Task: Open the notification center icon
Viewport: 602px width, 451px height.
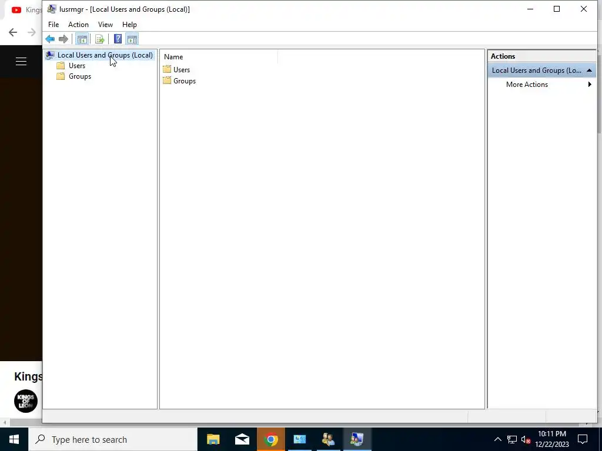Action: [583, 439]
